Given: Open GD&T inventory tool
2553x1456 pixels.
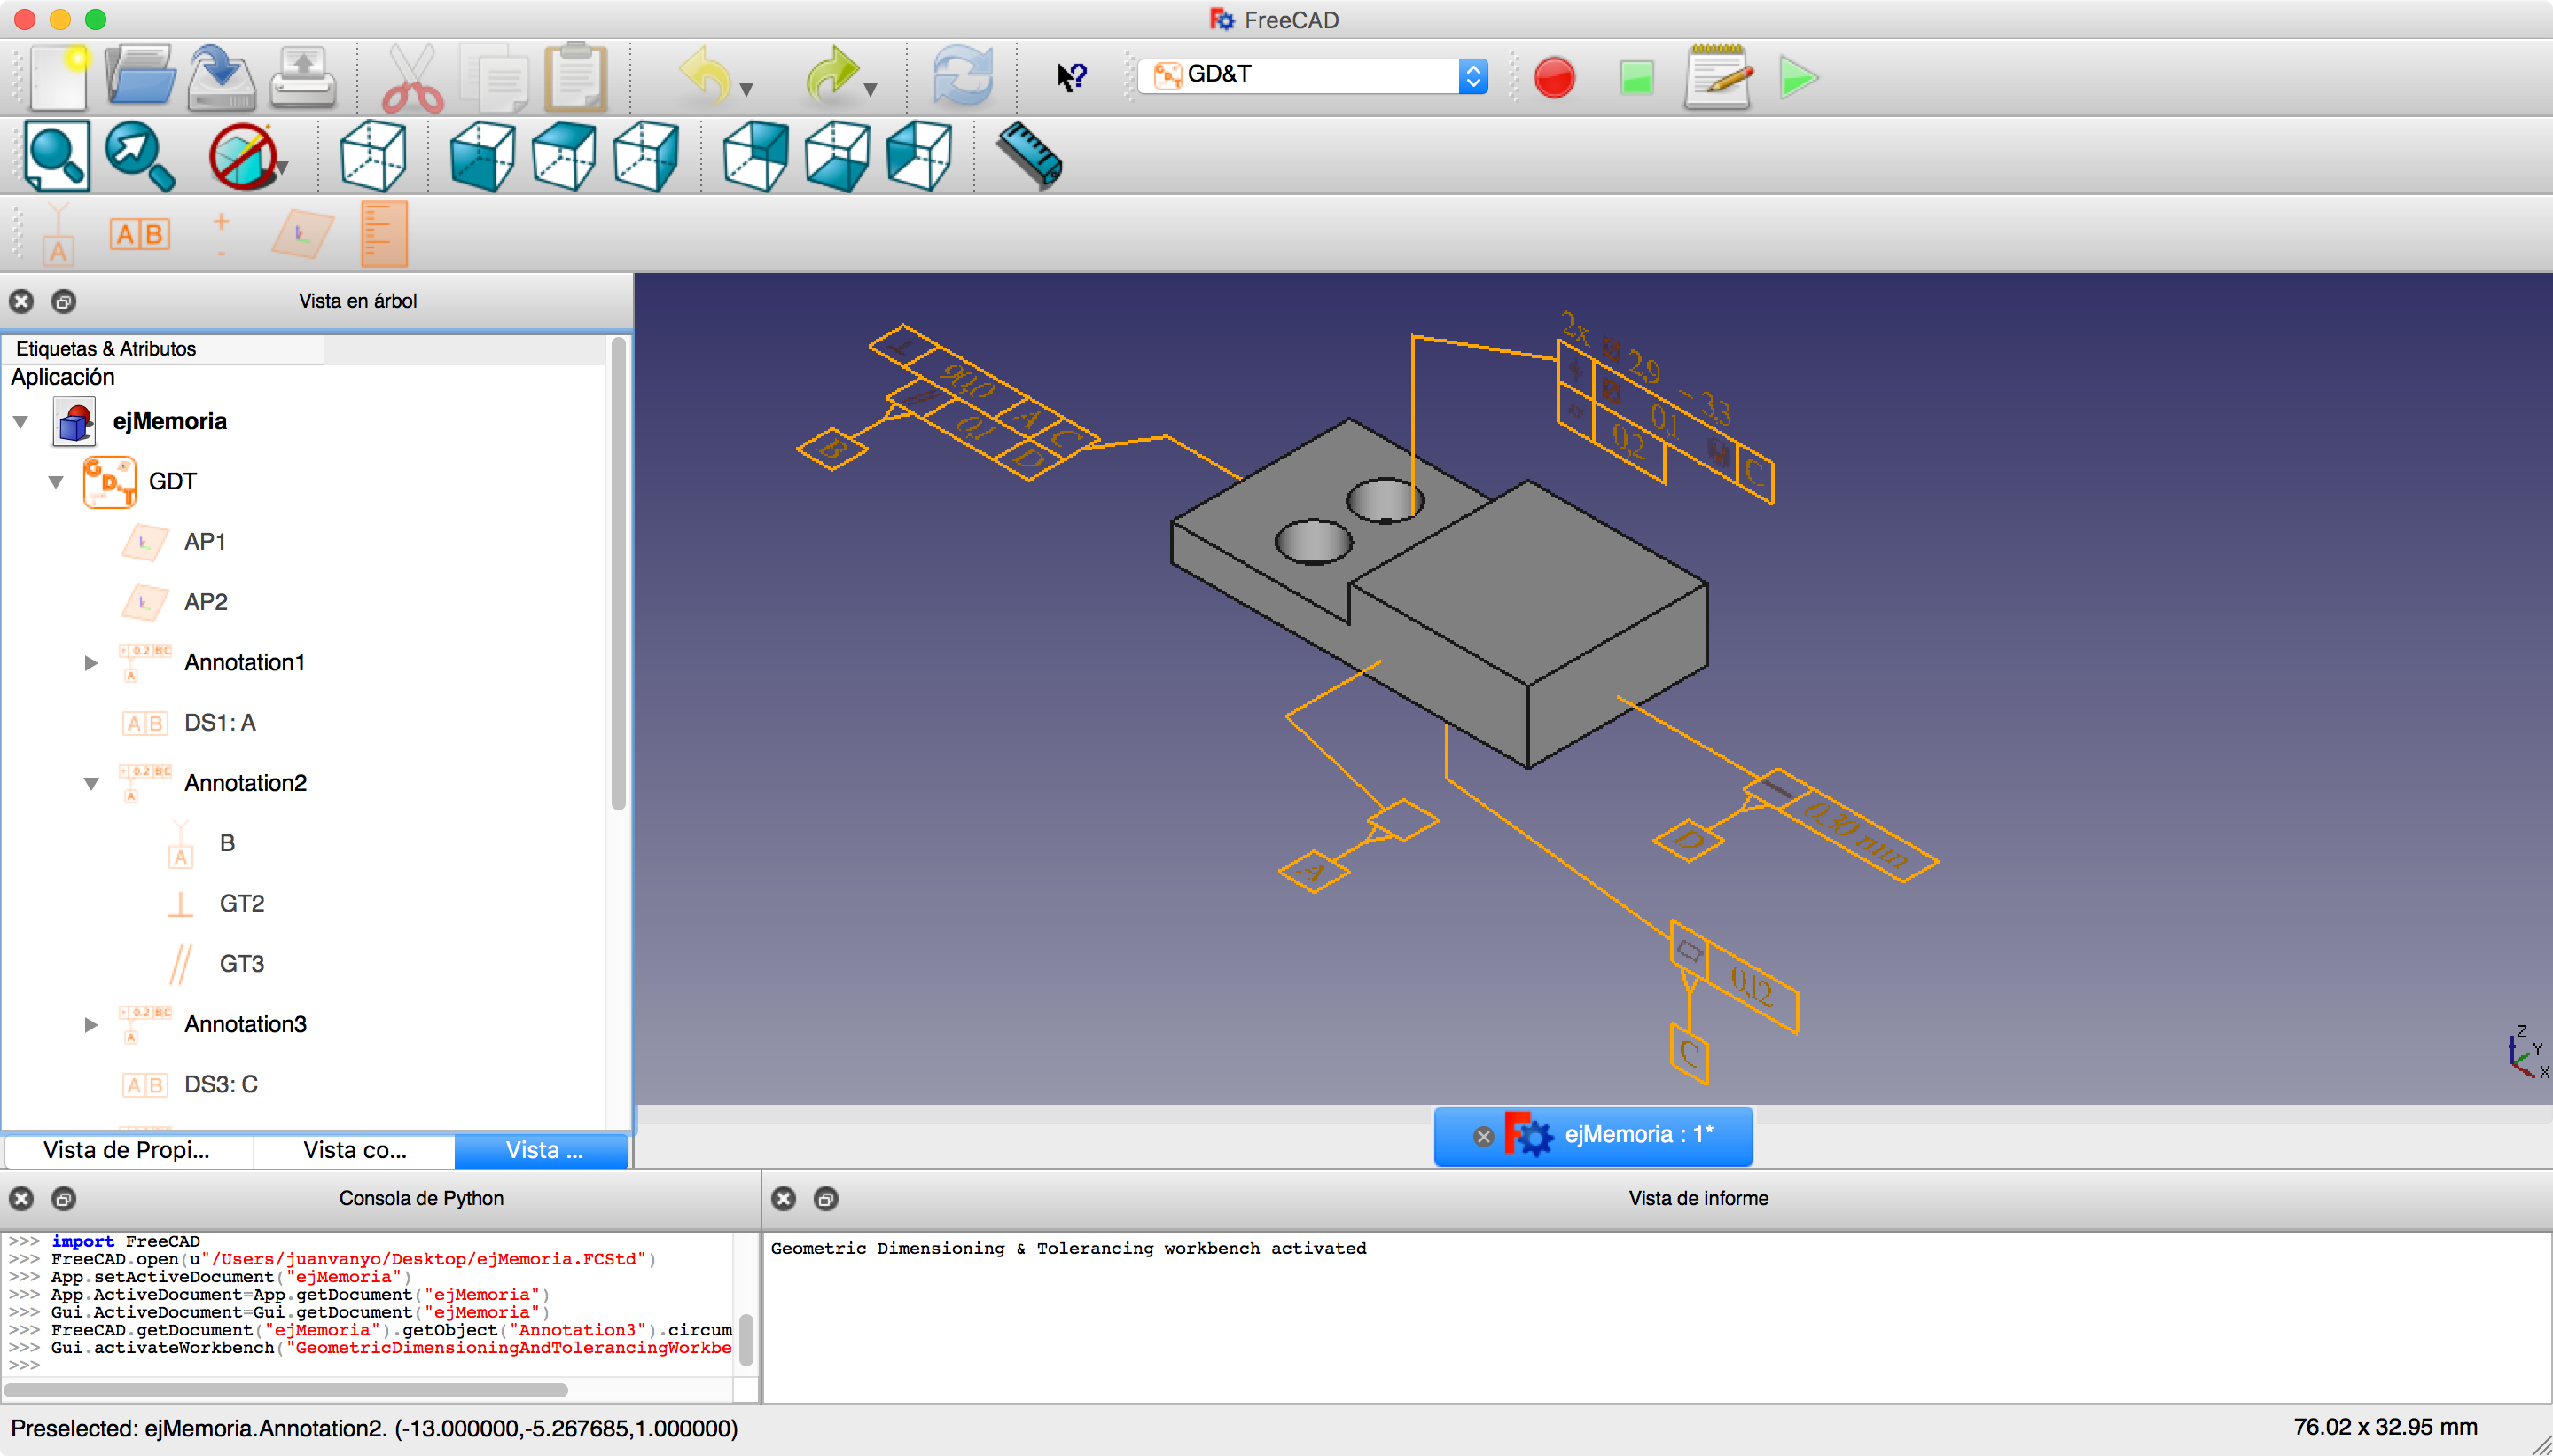Looking at the screenshot, I should pos(384,234).
